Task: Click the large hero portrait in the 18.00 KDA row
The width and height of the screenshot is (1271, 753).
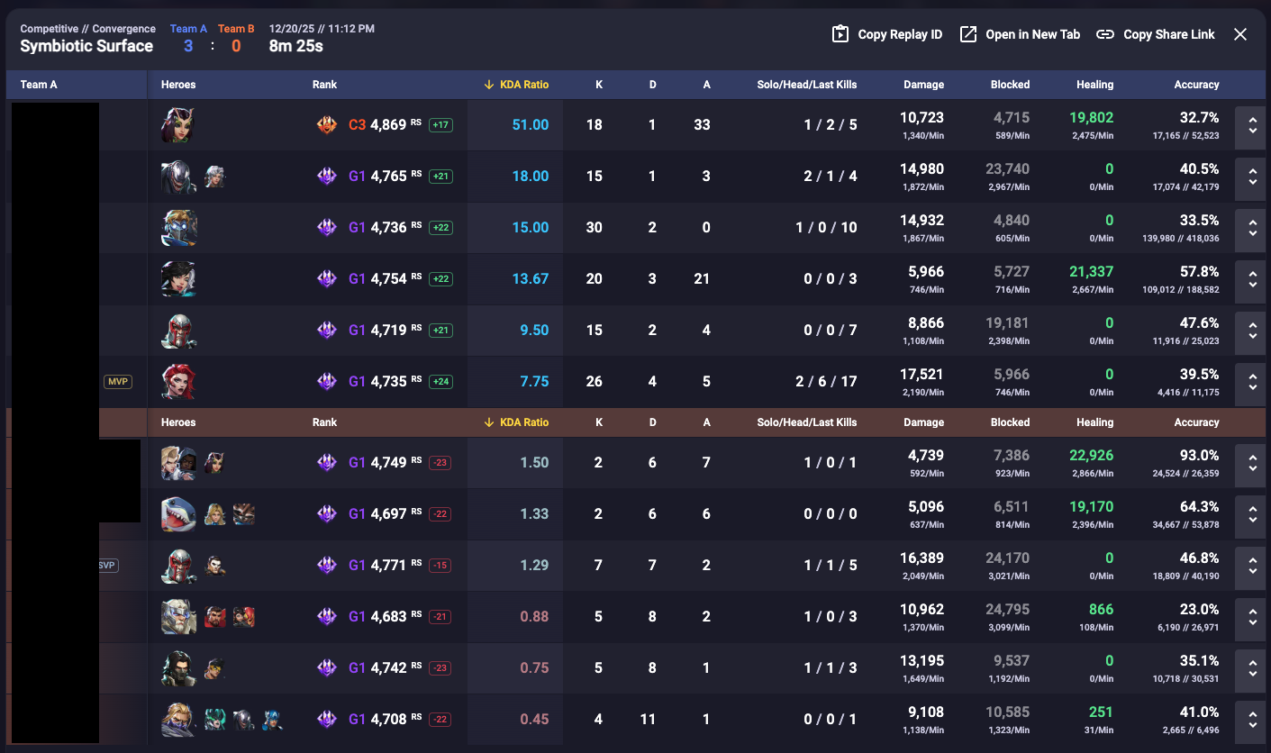Action: (x=178, y=177)
